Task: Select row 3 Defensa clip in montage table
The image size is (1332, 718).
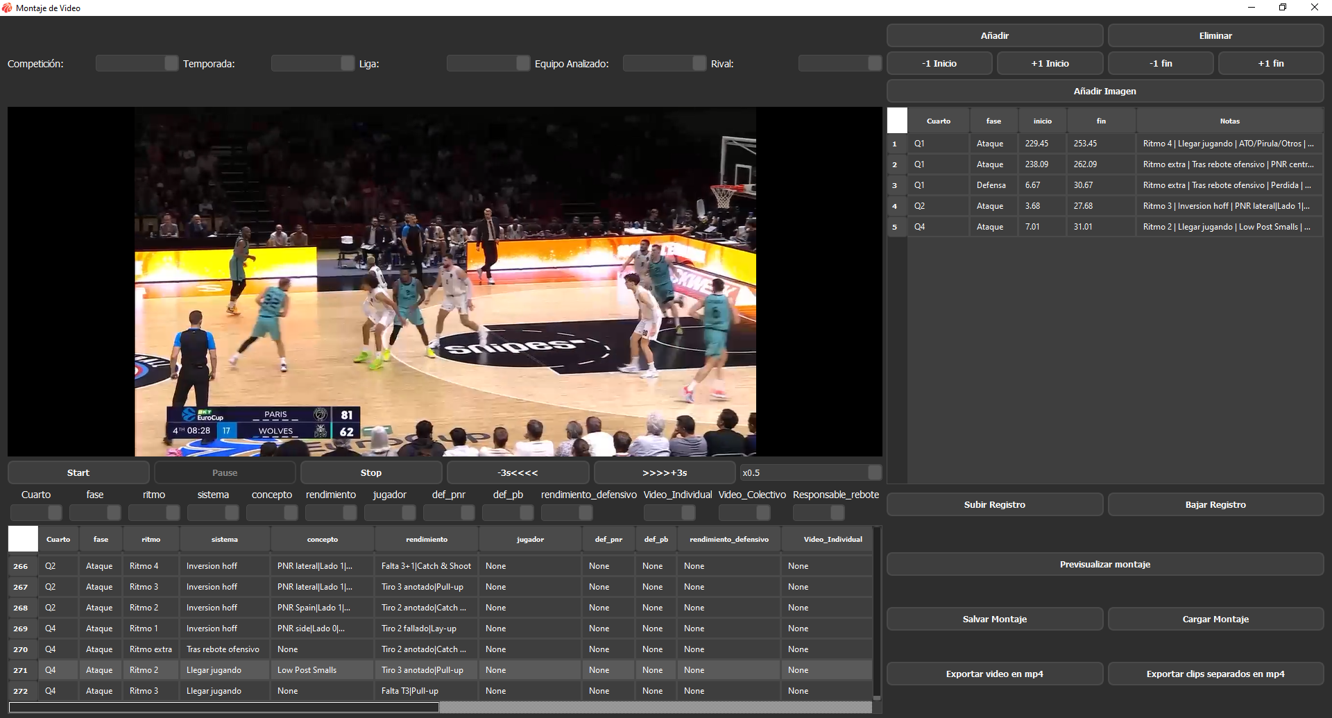Action: coord(991,185)
